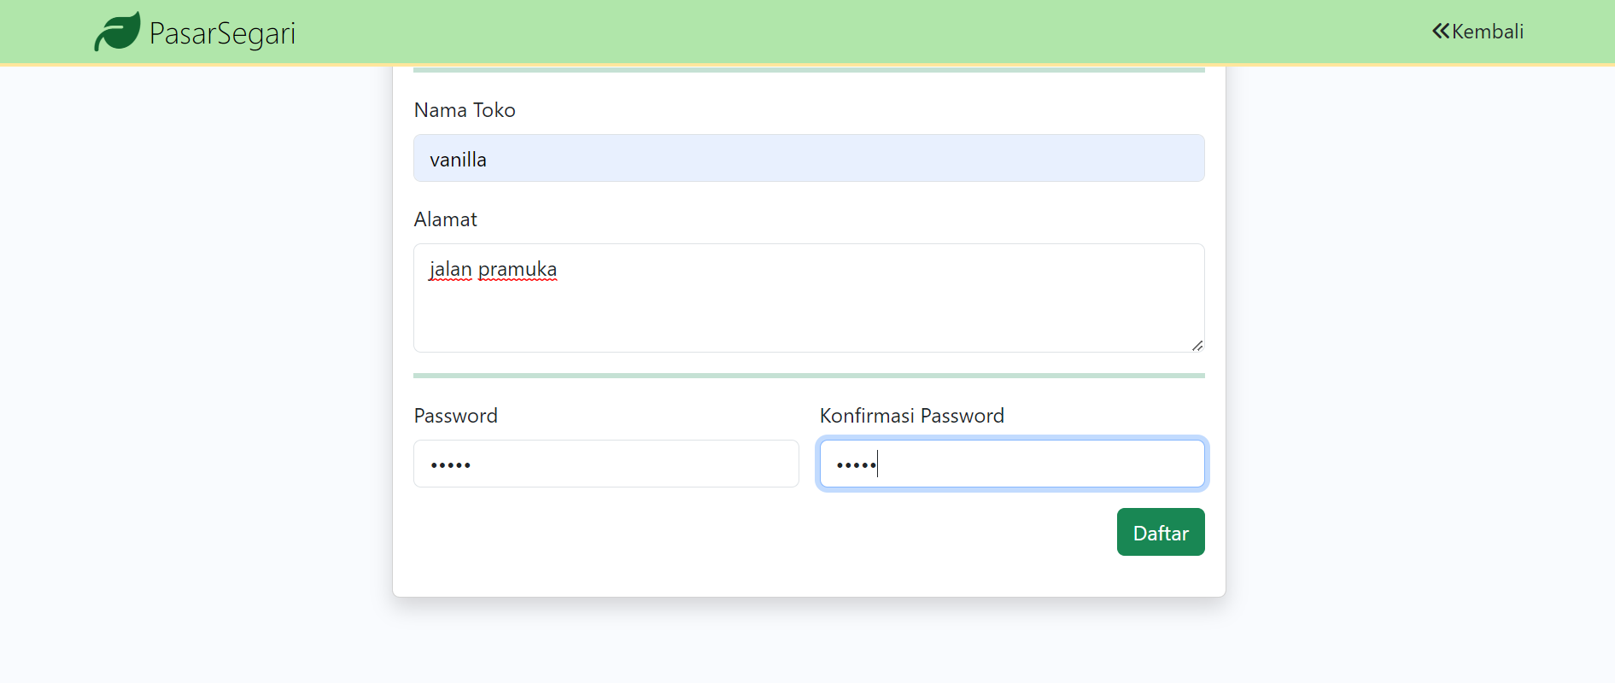Viewport: 1615px width, 683px height.
Task: Click the green header bar at the top
Action: 769,31
